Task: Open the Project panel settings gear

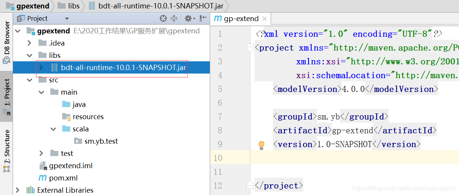Action: [190, 19]
